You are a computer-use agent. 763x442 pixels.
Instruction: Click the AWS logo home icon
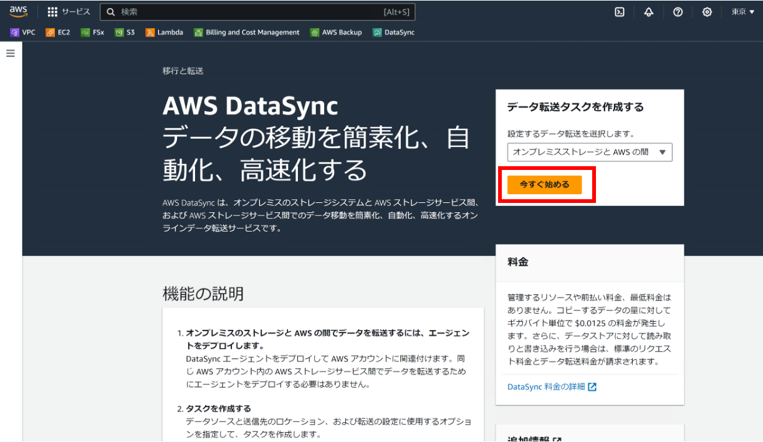(x=18, y=12)
